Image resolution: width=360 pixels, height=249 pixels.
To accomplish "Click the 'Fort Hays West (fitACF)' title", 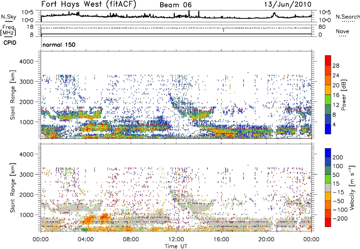I will 89,4.
